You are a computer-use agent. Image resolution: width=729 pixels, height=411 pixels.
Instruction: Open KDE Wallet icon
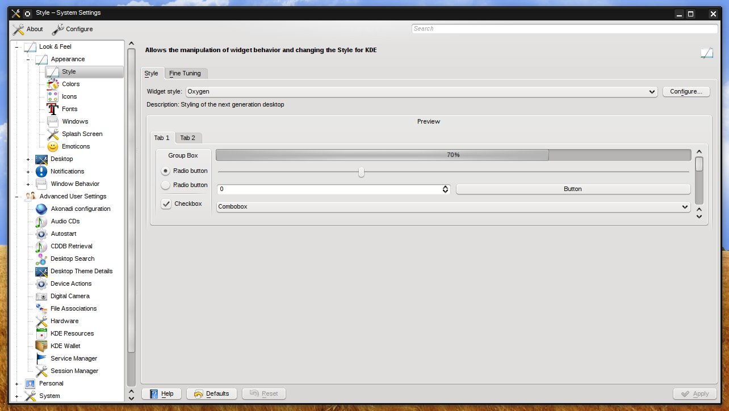tap(41, 346)
